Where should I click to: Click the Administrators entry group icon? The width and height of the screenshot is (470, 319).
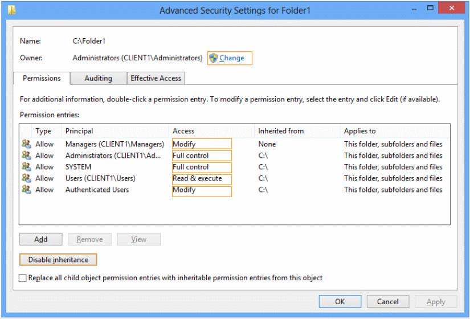(26, 156)
